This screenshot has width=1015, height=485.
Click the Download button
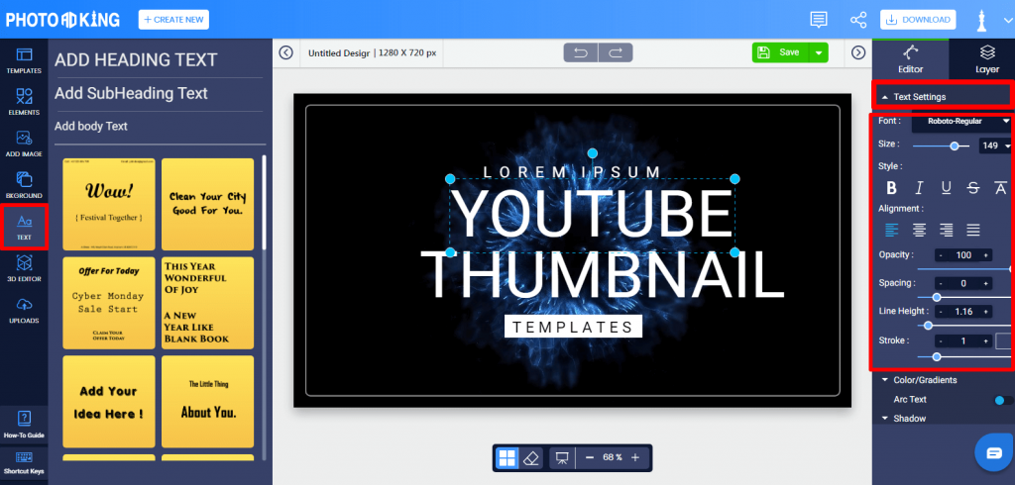click(918, 20)
